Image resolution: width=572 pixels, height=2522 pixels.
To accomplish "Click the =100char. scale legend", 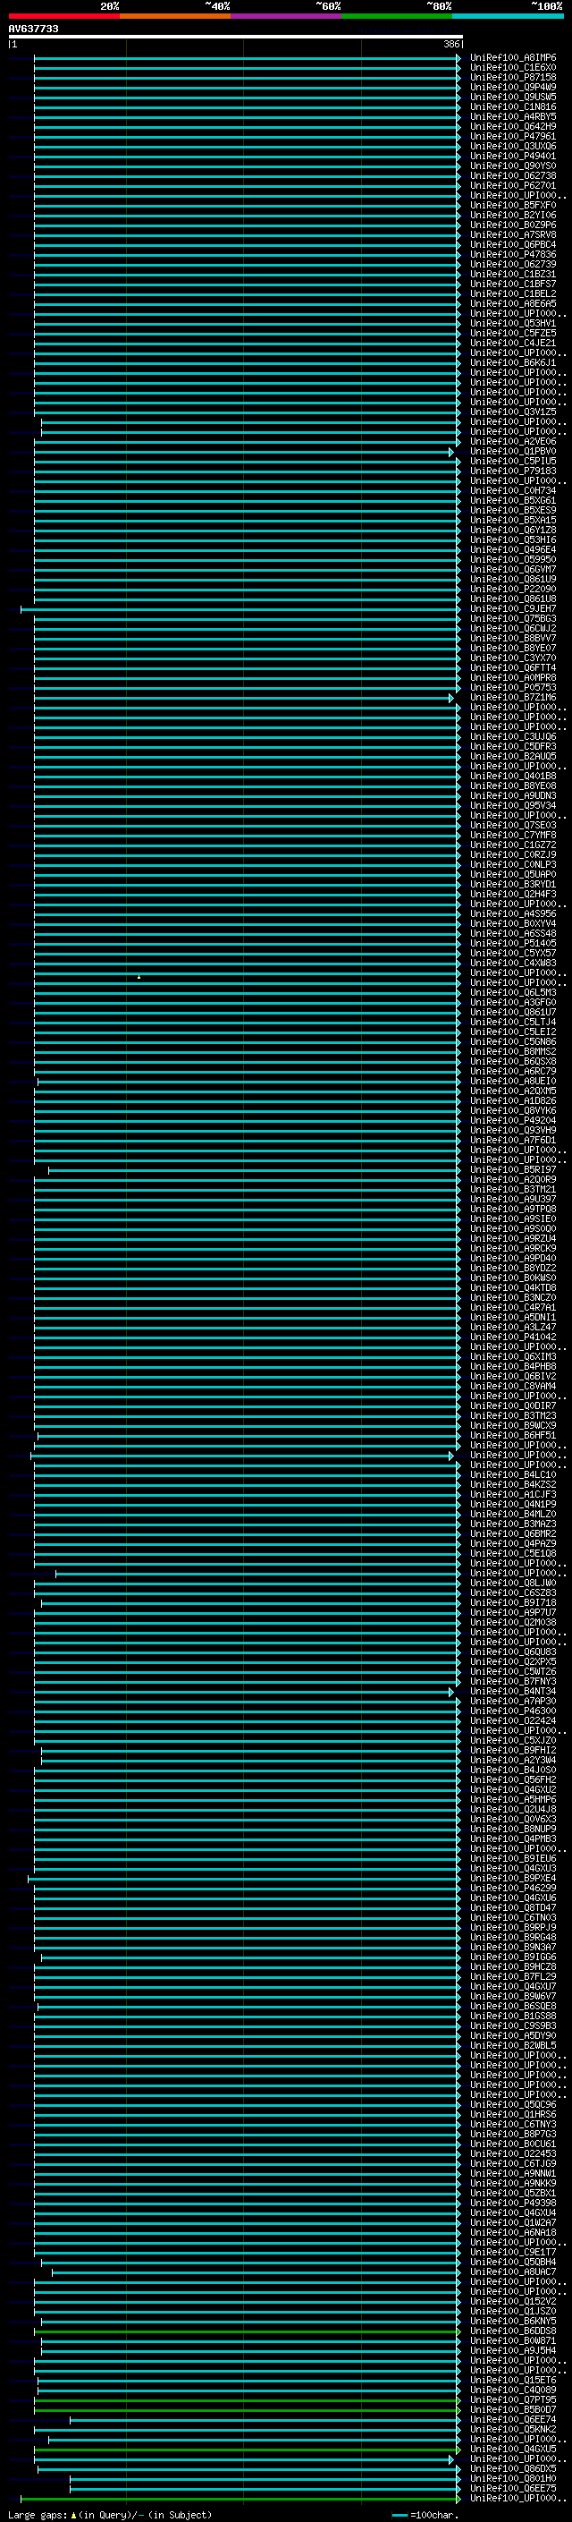I will [425, 2515].
